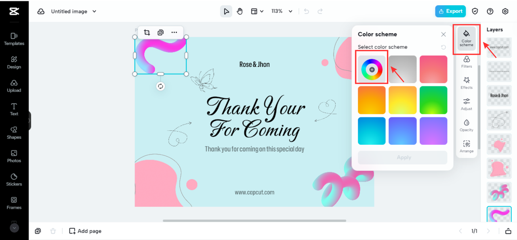The width and height of the screenshot is (517, 240).
Task: Open the Effects tool
Action: [x=467, y=83]
